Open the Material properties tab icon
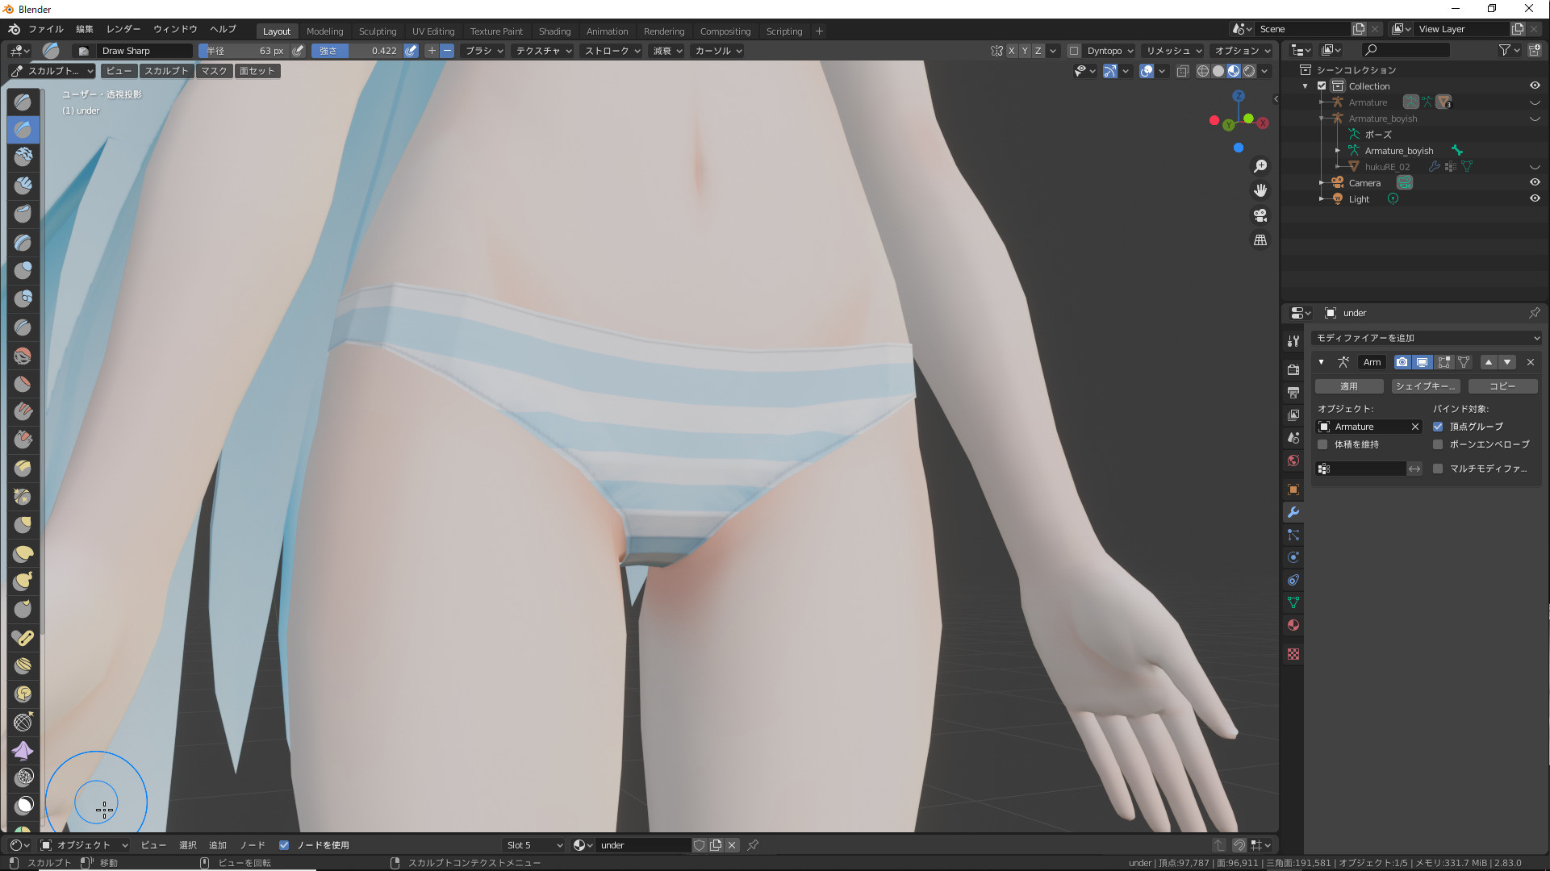 [1293, 625]
